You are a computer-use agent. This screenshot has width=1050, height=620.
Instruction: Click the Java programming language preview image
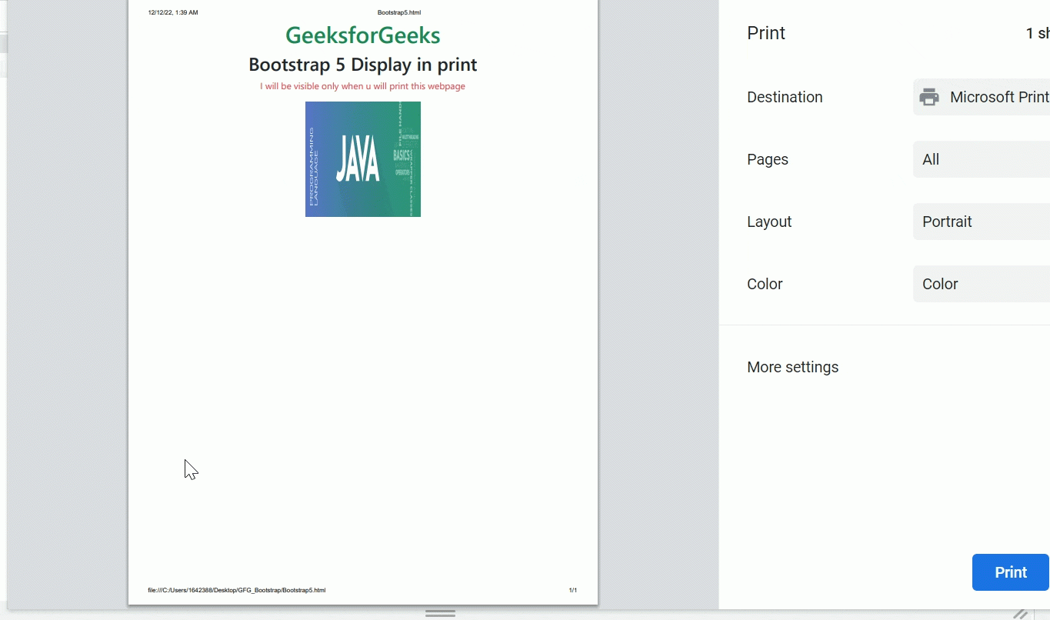(362, 159)
